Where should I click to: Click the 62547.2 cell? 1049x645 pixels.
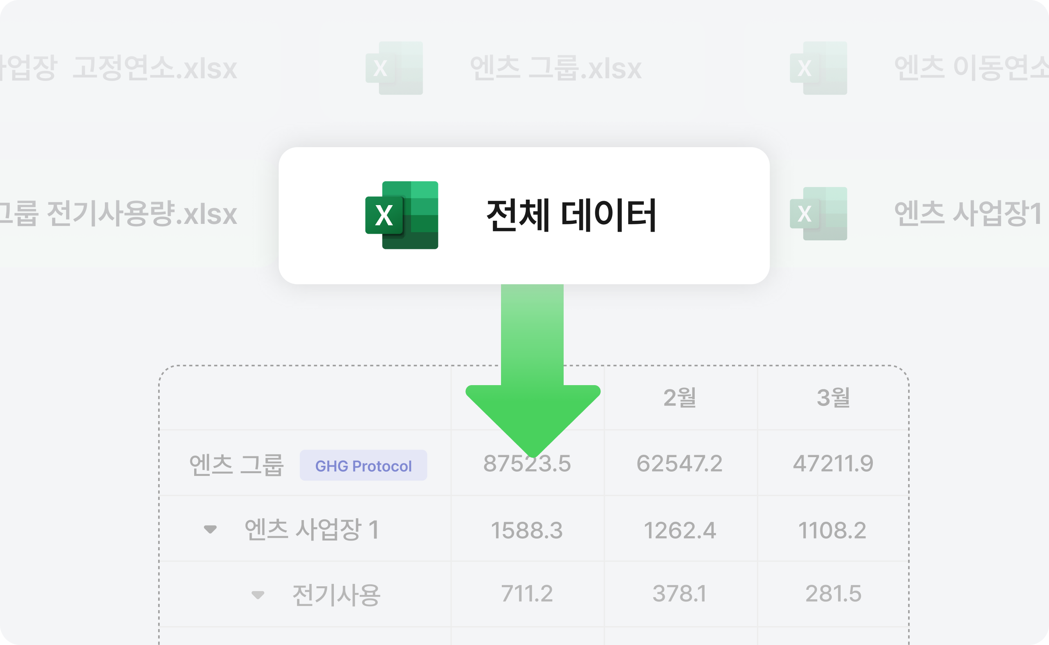680,464
